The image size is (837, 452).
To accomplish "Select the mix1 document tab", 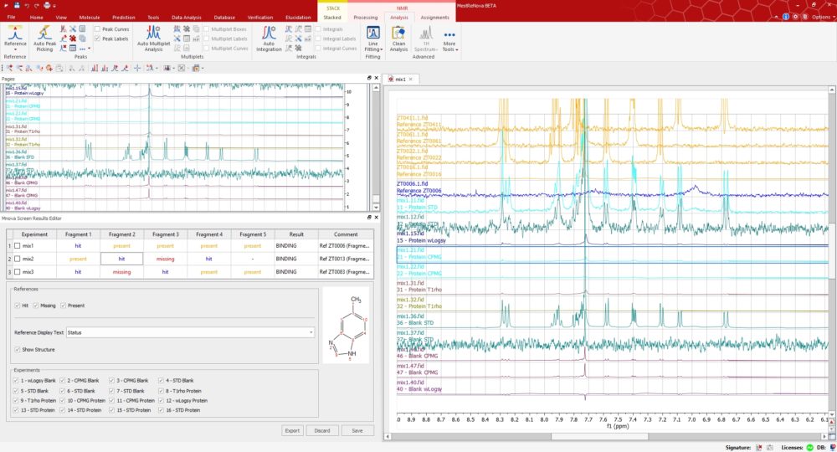I will pyautogui.click(x=399, y=79).
